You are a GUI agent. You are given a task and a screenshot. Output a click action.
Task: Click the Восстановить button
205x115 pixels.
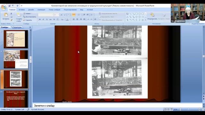(x=29, y=17)
